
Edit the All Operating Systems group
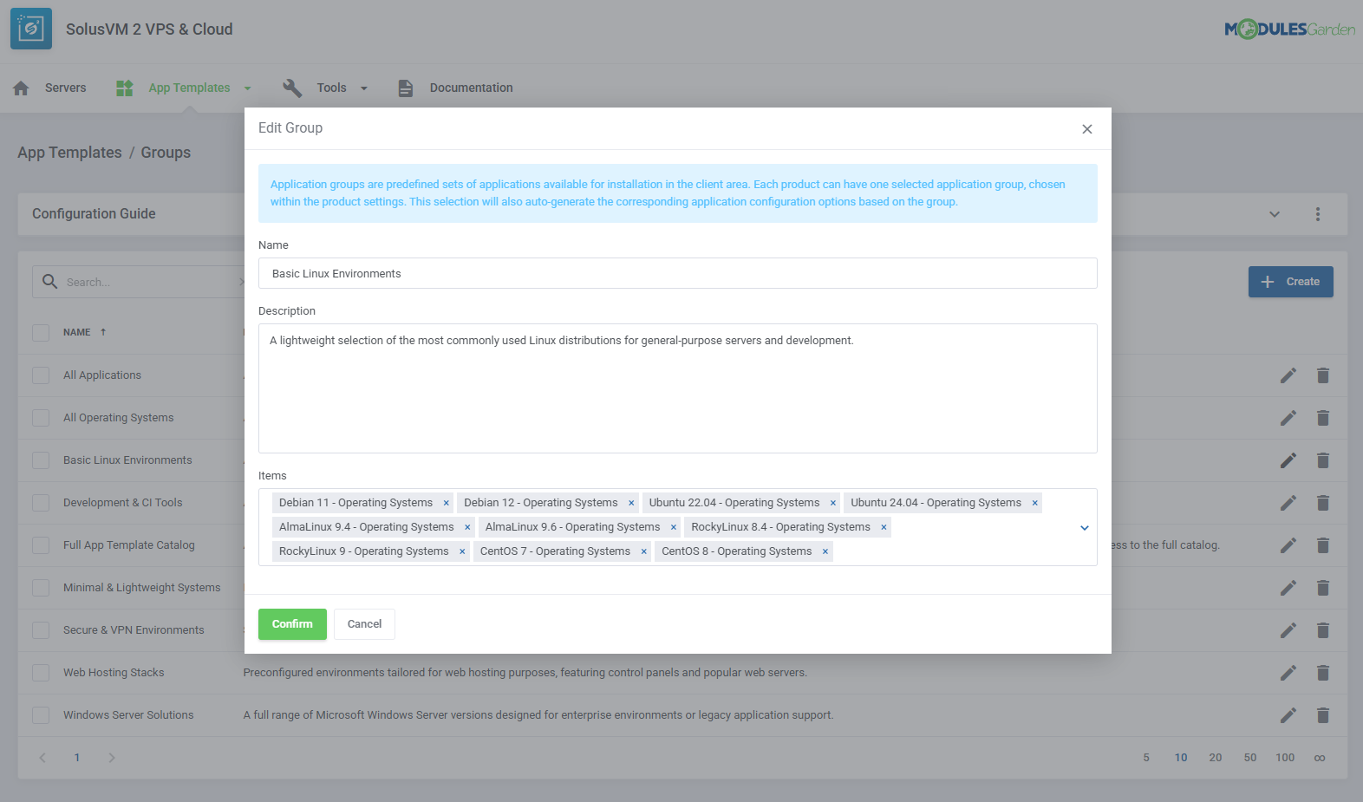pyautogui.click(x=1288, y=418)
